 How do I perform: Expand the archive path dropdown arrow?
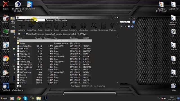click(117, 34)
